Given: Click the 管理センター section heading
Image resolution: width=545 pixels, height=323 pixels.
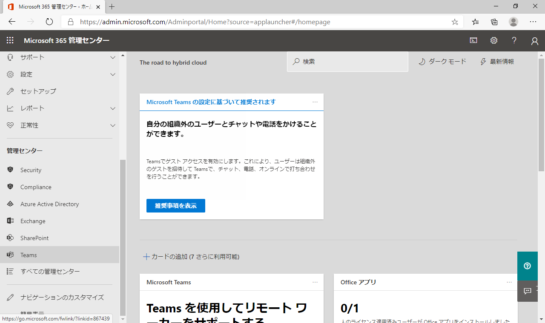Looking at the screenshot, I should point(25,151).
